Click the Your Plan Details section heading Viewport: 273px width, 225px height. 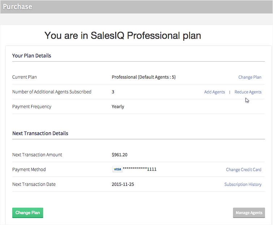[x=31, y=56]
